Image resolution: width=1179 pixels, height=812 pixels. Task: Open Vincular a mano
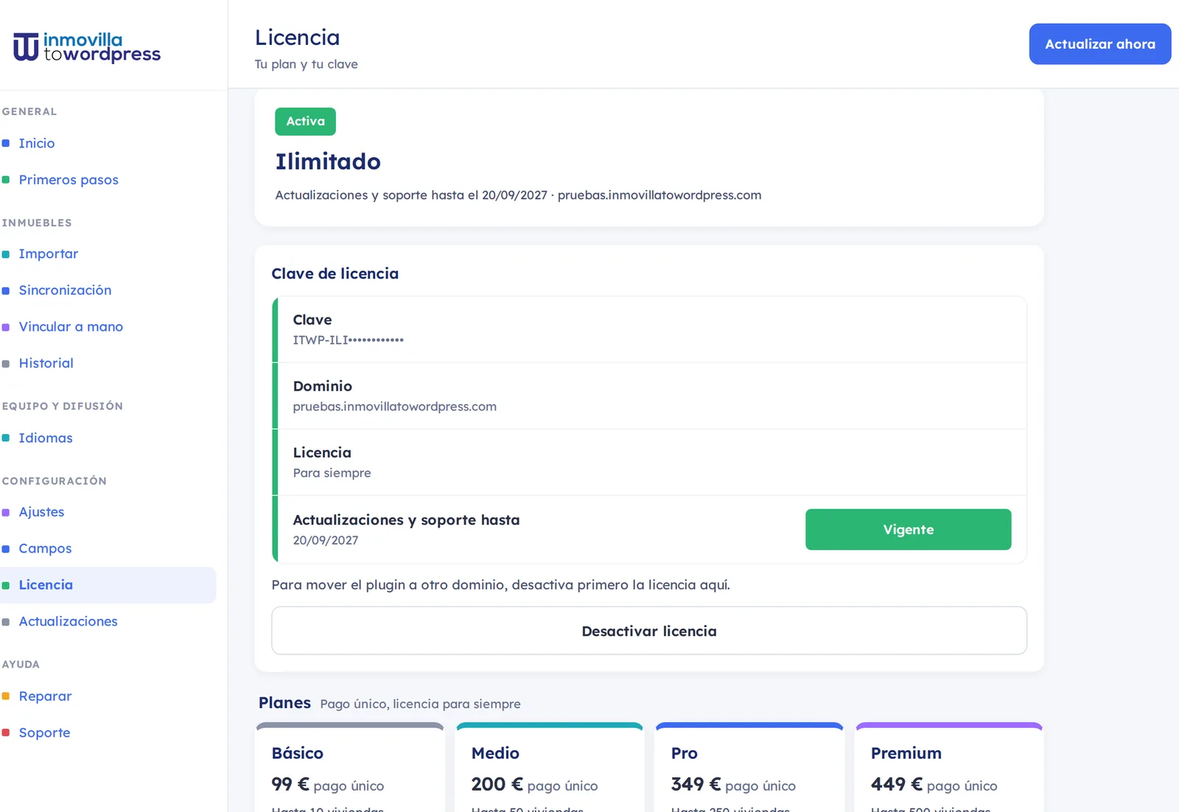pyautogui.click(x=71, y=326)
